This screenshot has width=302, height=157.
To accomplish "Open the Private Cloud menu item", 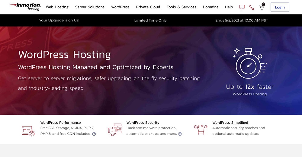I will pyautogui.click(x=148, y=7).
